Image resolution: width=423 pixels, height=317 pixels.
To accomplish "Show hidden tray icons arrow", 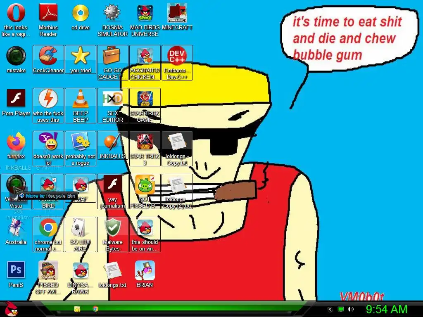I will (330, 310).
